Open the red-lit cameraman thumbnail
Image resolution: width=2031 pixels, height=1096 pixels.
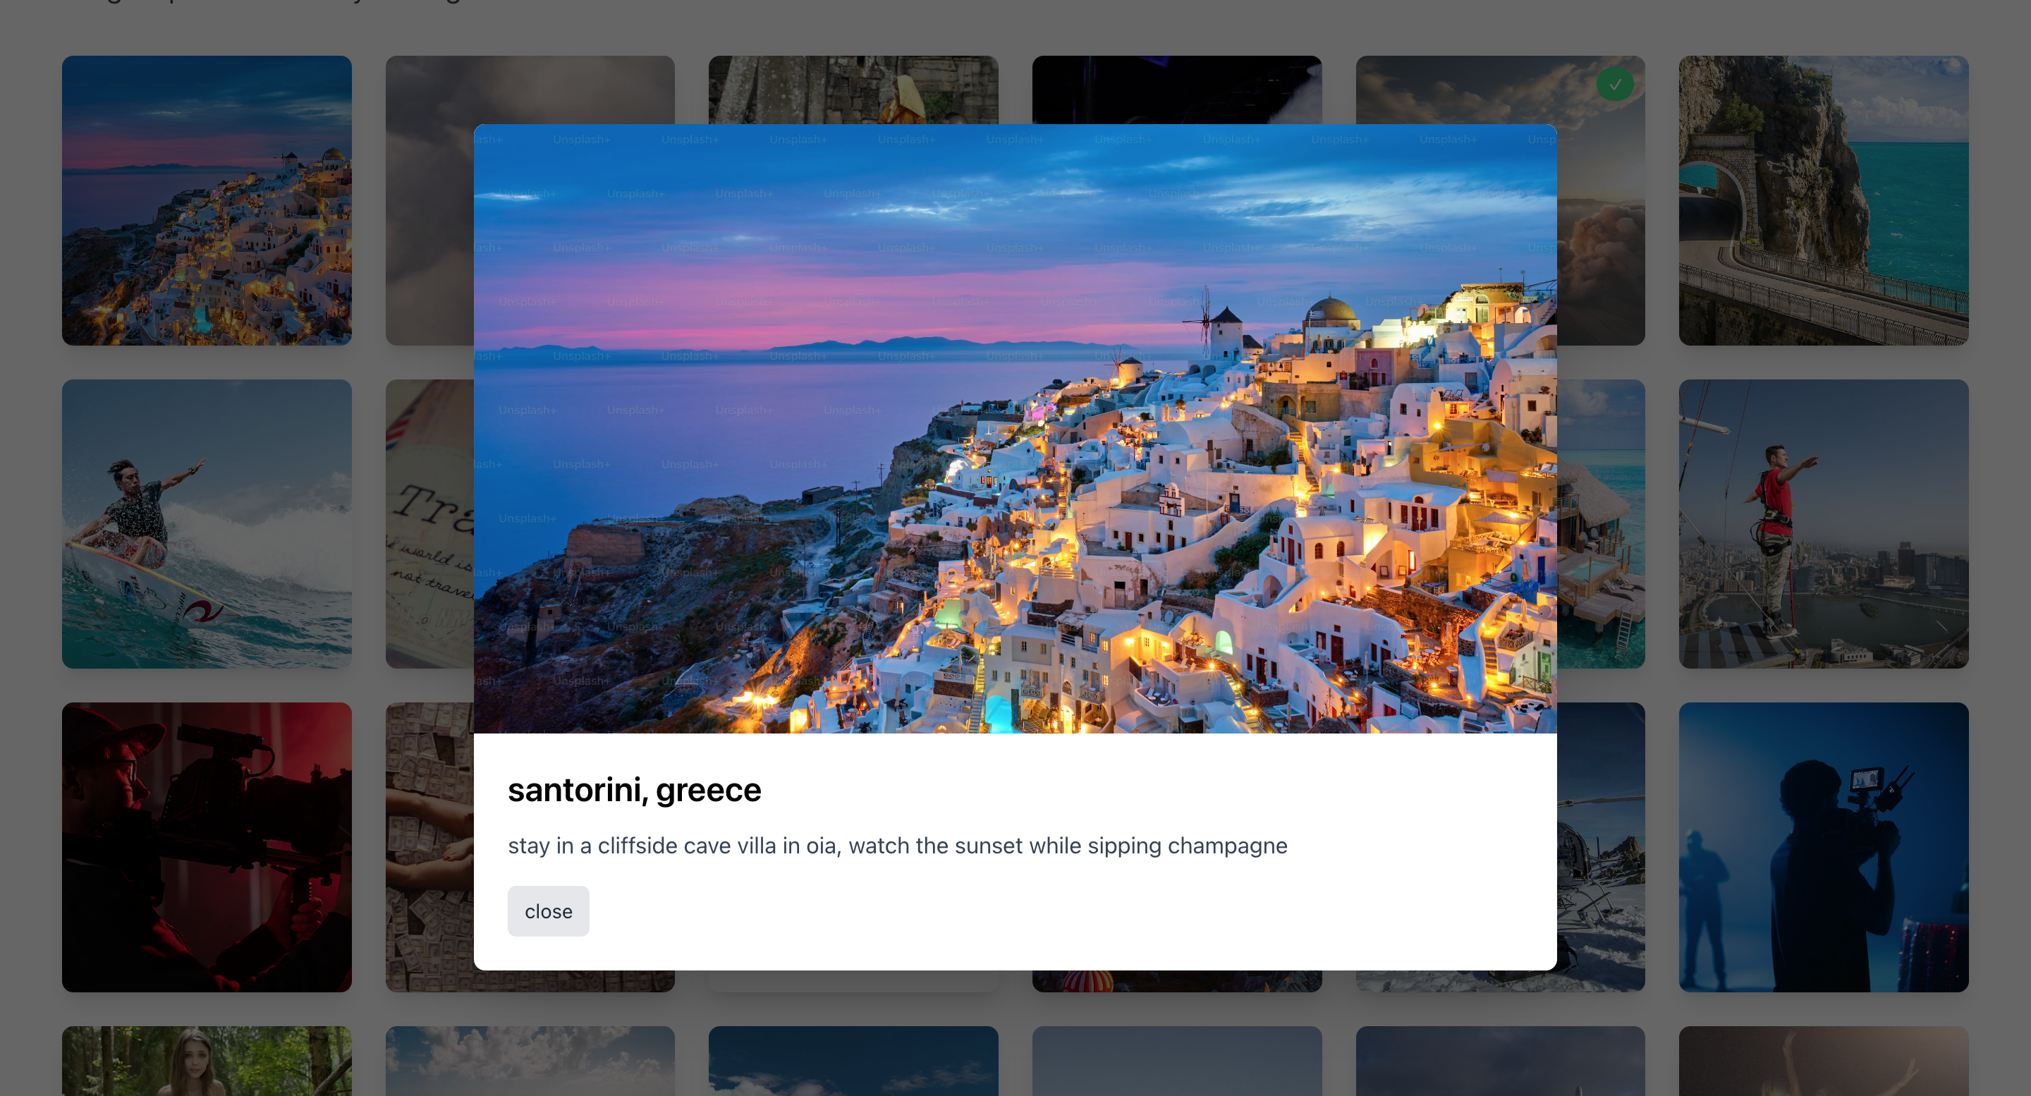point(207,847)
